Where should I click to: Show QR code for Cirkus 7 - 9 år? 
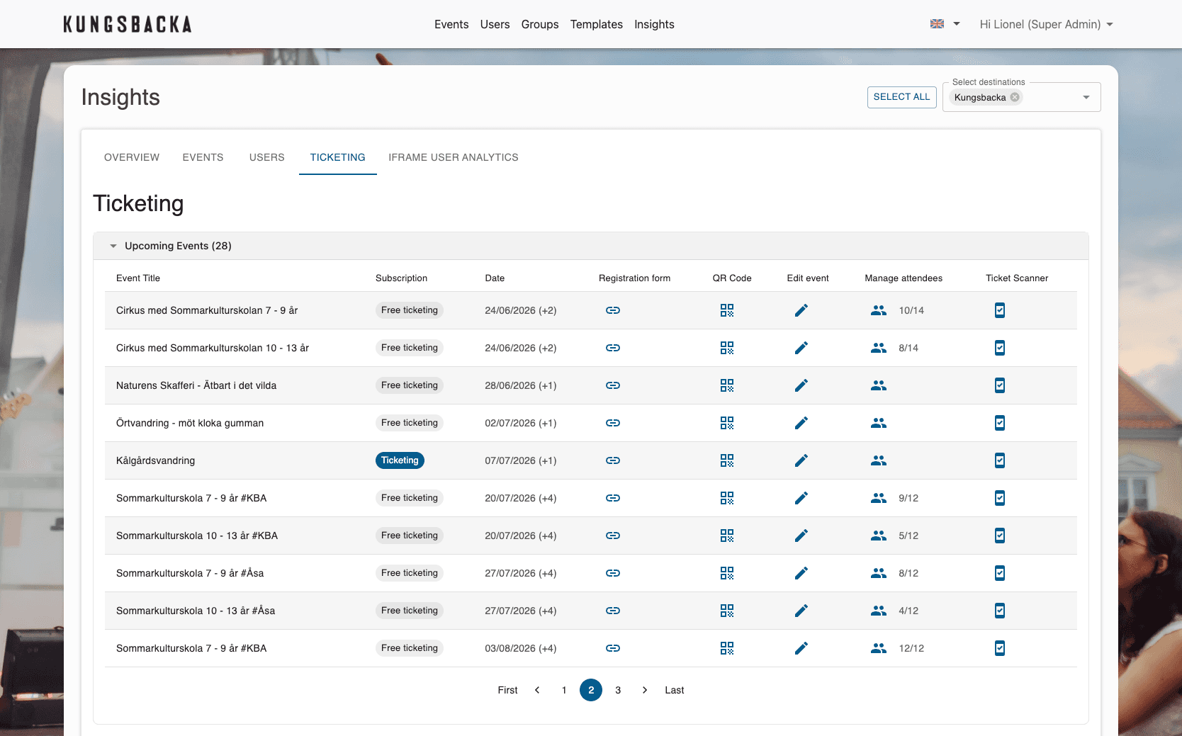pyautogui.click(x=727, y=310)
